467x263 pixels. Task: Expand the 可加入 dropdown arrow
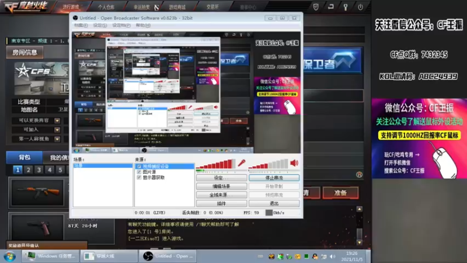pos(57,130)
